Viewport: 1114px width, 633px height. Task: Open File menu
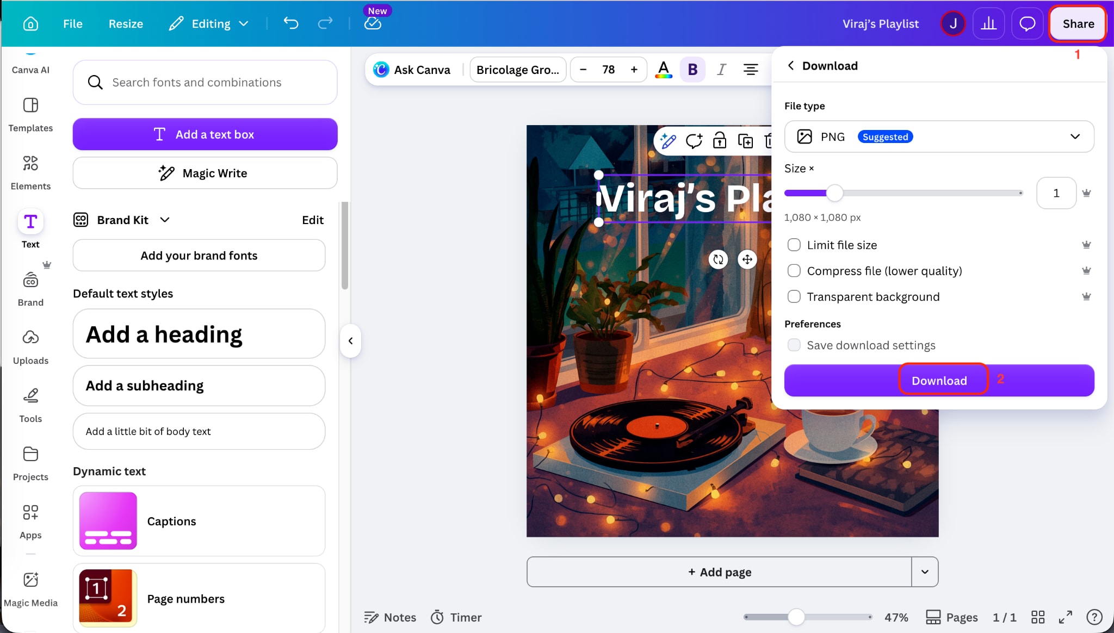(72, 23)
